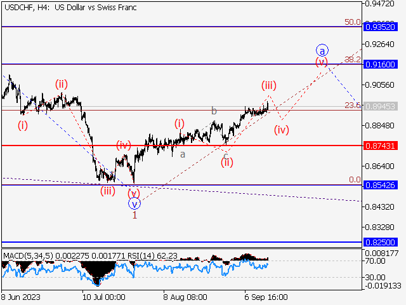Click the 8 Jun 2023 date label

[x=21, y=297]
